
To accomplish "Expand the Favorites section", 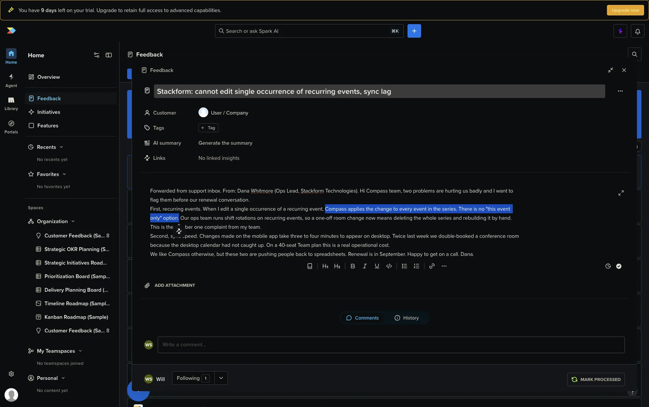I will (x=47, y=174).
